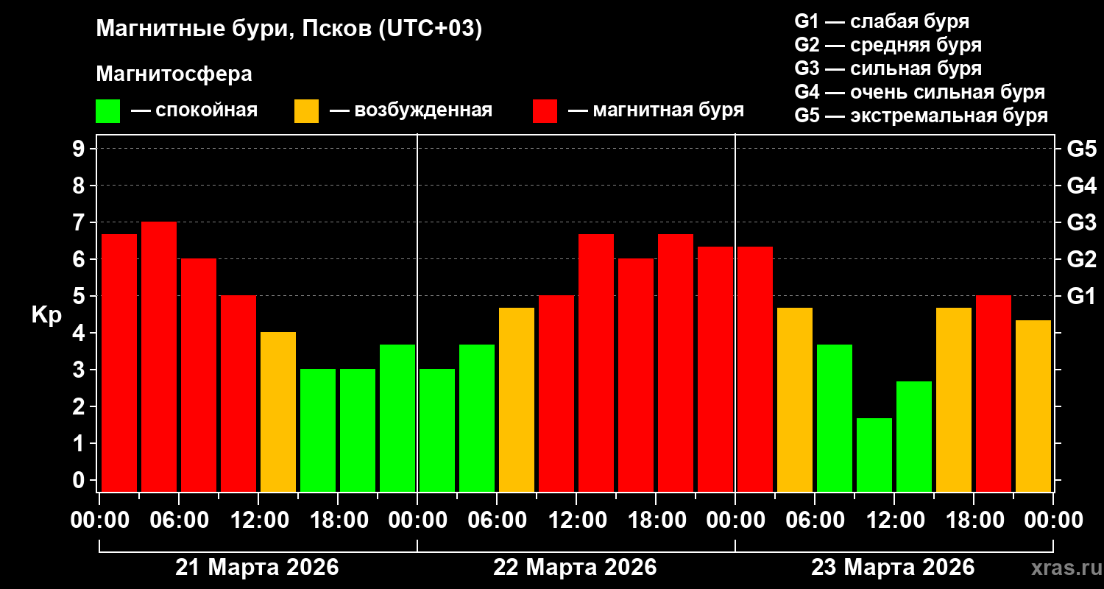Select the green 21 Марта 21:00–00:00 bar
1104x589 pixels.
coord(397,418)
